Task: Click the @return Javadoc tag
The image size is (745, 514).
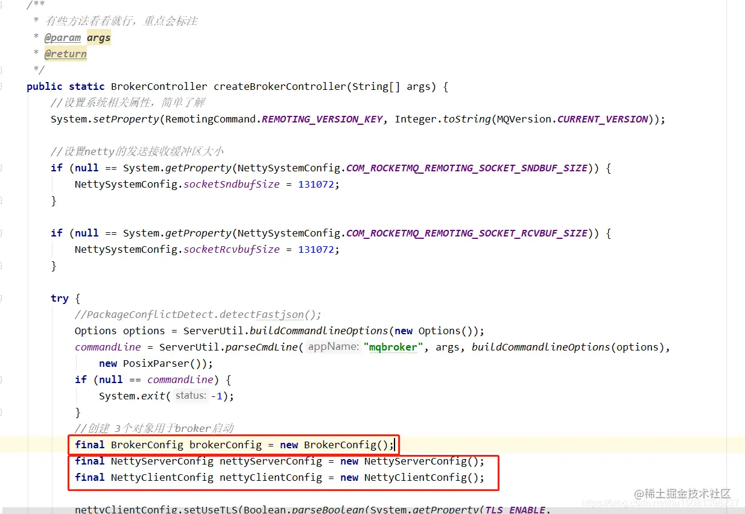Action: tap(66, 54)
